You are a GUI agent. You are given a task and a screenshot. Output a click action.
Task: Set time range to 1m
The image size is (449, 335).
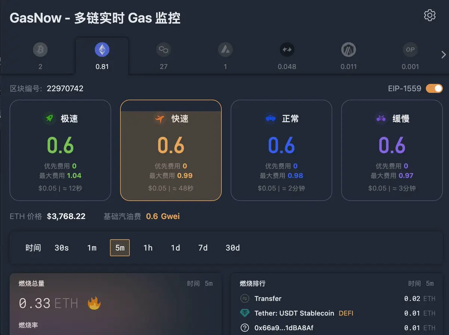92,248
